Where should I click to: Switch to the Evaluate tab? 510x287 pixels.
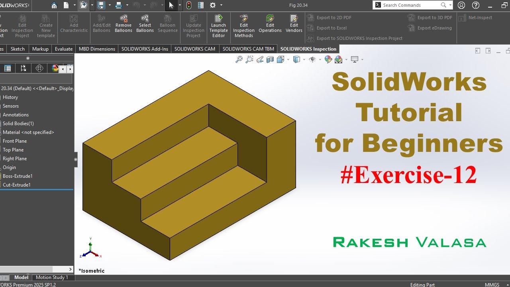pyautogui.click(x=64, y=49)
